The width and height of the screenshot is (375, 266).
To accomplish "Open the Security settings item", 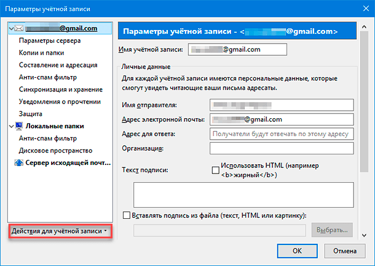I will (31, 113).
